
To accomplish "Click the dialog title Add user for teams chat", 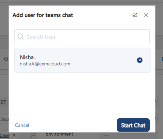I will coord(43,15).
